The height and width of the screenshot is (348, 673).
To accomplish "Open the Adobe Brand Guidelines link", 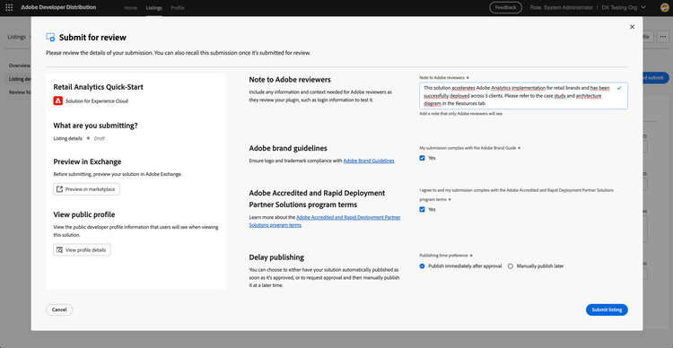I will pos(369,161).
